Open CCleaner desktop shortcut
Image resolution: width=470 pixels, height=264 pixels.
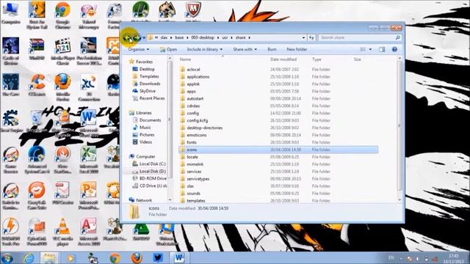(37, 85)
